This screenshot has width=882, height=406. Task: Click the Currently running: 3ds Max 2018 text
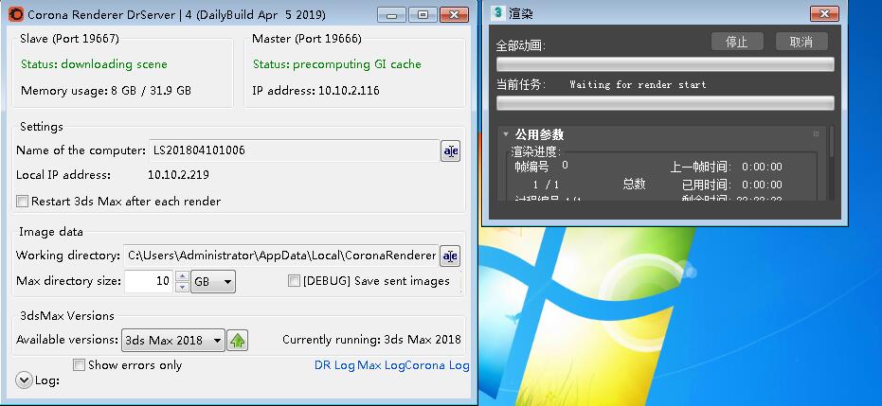[x=371, y=340]
